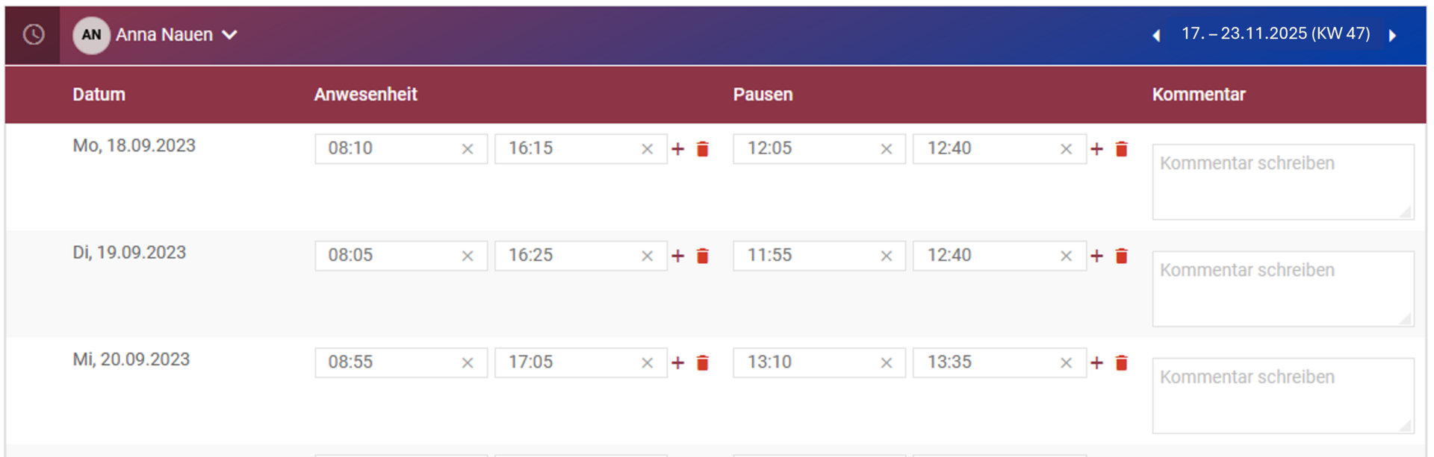The width and height of the screenshot is (1434, 457).
Task: Go to previous week with left arrow
Action: coord(1156,35)
